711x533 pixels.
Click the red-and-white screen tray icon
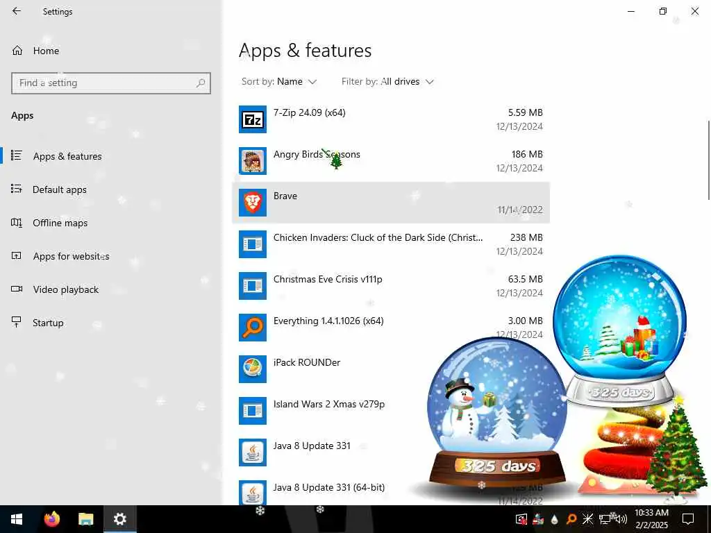pyautogui.click(x=521, y=519)
